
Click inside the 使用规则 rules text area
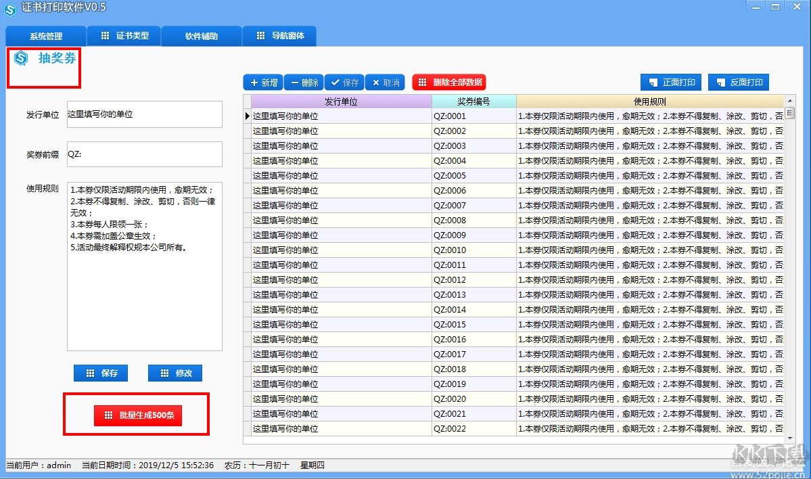pos(144,298)
